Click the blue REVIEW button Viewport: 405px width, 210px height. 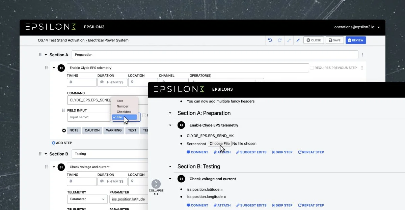(x=356, y=40)
